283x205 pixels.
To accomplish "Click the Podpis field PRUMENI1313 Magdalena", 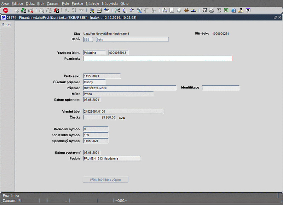I will [112, 158].
